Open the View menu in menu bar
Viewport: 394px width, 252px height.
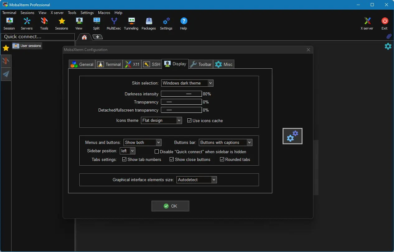(x=42, y=13)
